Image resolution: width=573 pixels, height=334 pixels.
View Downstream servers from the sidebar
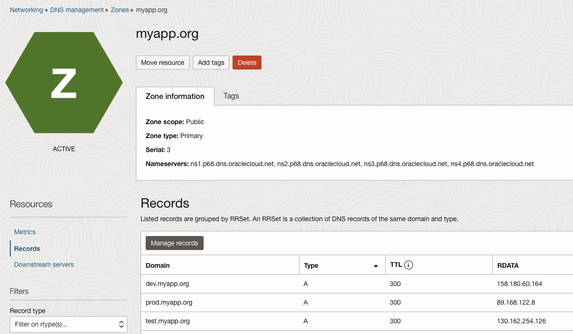click(44, 264)
